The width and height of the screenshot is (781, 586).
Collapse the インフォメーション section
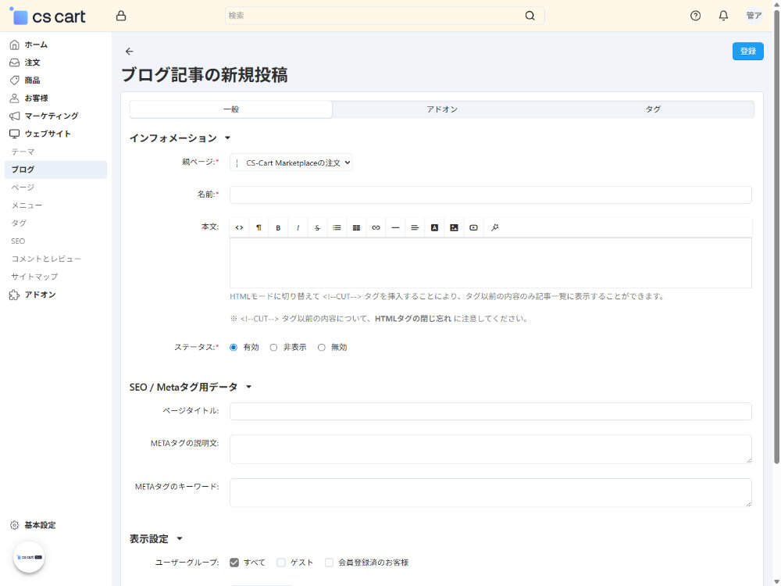[x=227, y=138]
